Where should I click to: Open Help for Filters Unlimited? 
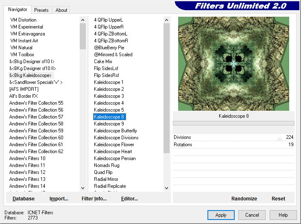(x=283, y=215)
